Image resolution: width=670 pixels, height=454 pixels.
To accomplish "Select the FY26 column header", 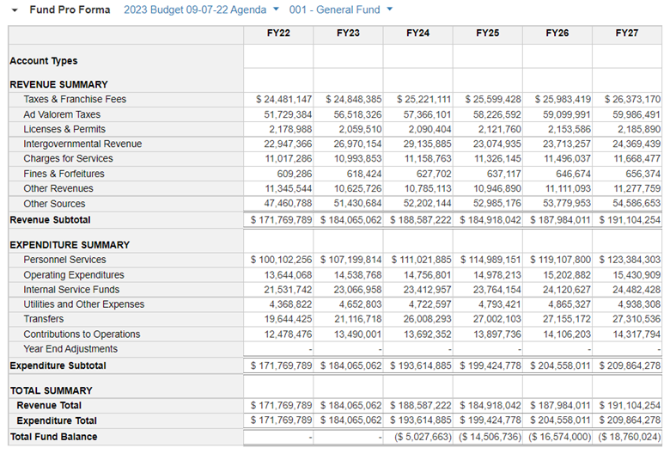I will [557, 34].
